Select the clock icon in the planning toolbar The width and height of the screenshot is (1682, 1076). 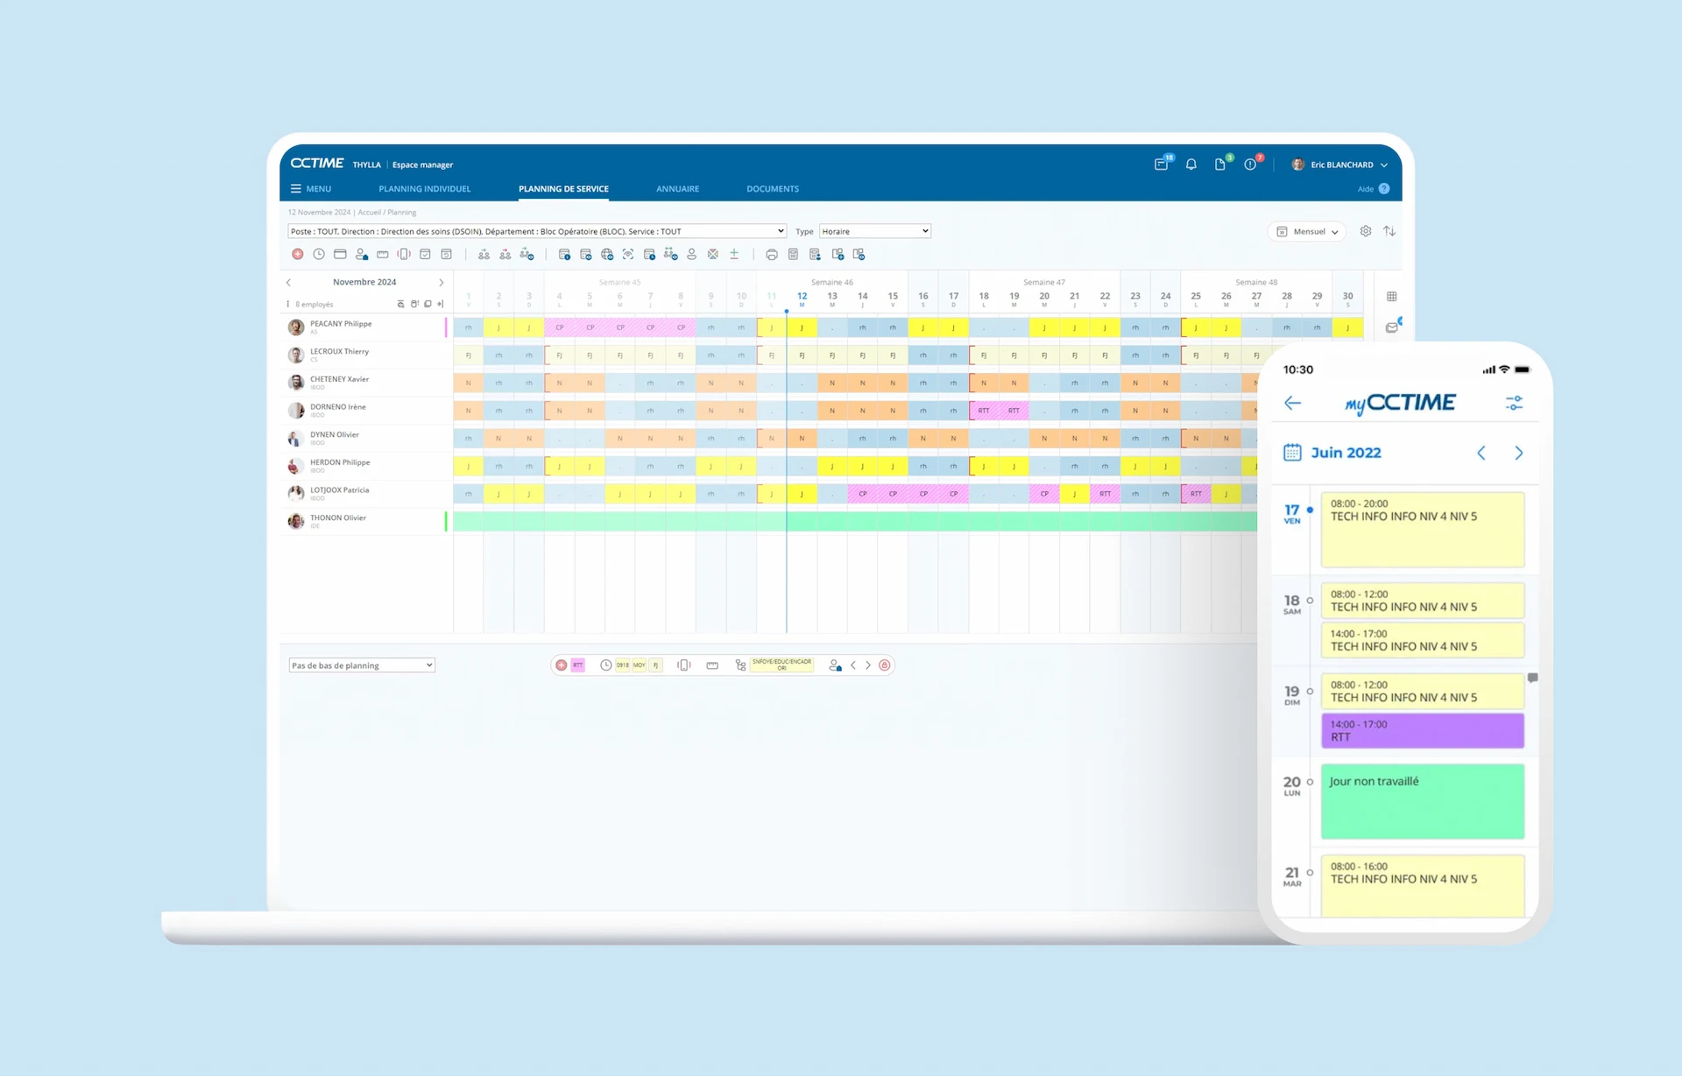point(318,254)
